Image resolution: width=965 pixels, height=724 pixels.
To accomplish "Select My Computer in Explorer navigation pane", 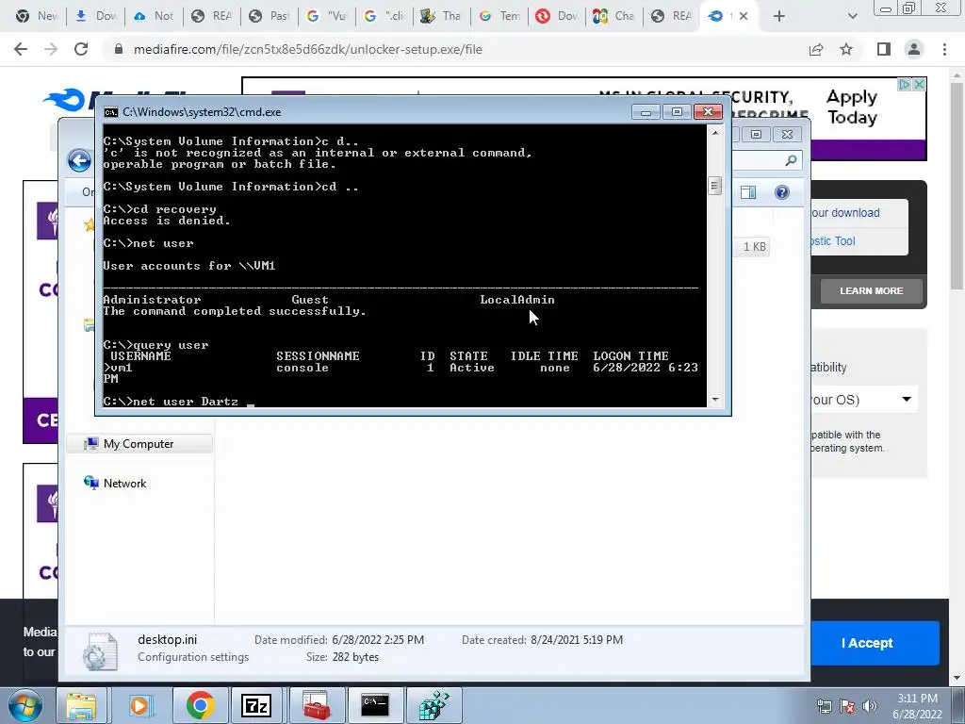I will pyautogui.click(x=138, y=444).
